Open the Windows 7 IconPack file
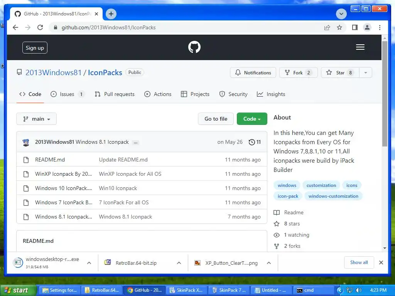The width and height of the screenshot is (395, 296). (64, 203)
